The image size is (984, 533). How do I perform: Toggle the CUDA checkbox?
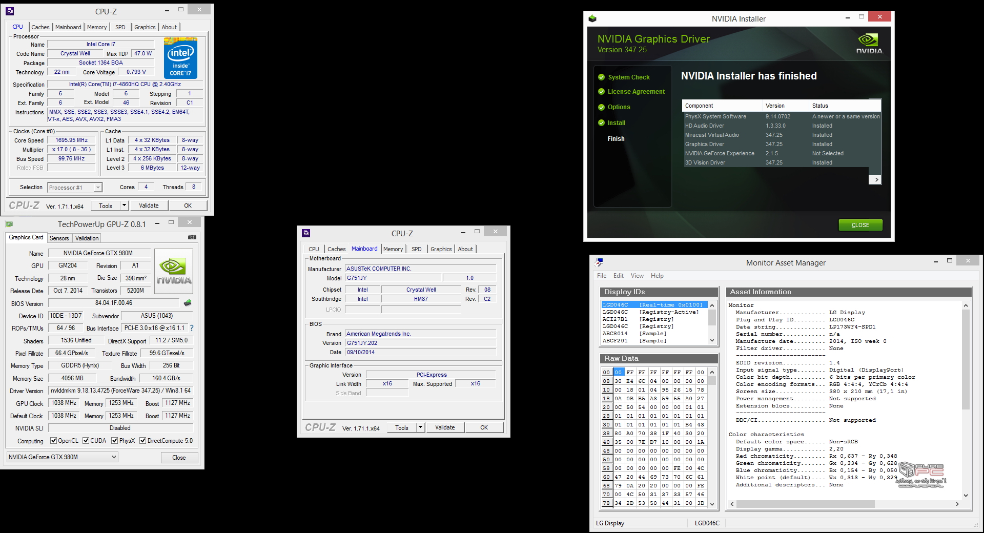[x=86, y=441]
